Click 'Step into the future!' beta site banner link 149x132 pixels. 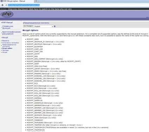pyautogui.click(x=40, y=9)
